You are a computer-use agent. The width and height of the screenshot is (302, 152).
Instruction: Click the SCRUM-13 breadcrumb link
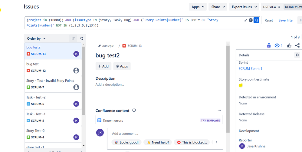tap(135, 46)
